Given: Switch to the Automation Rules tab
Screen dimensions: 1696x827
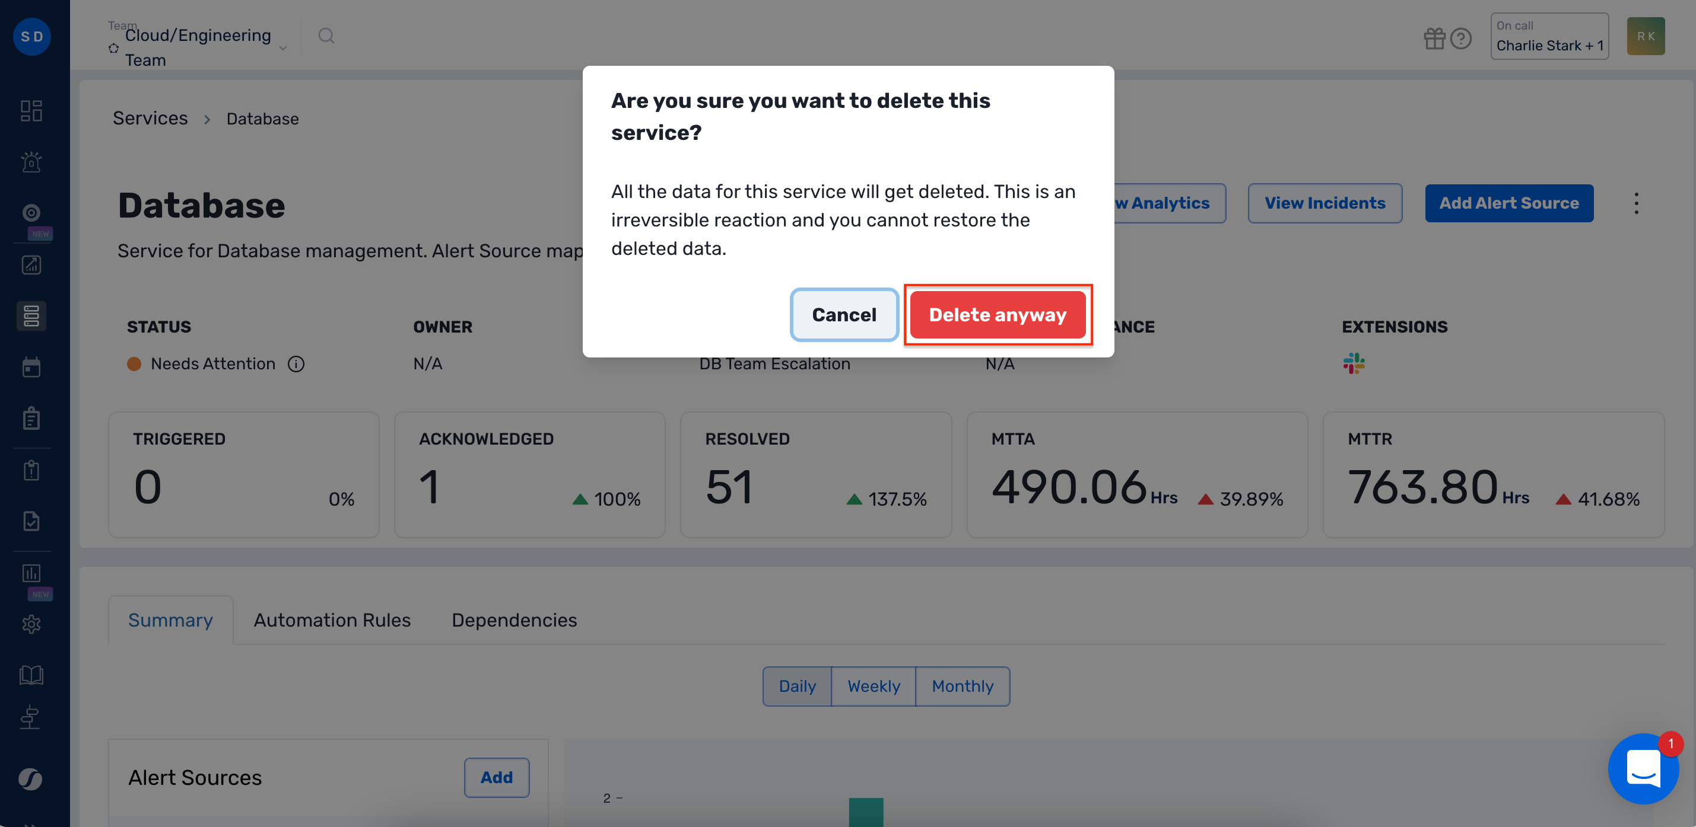Looking at the screenshot, I should (x=332, y=620).
